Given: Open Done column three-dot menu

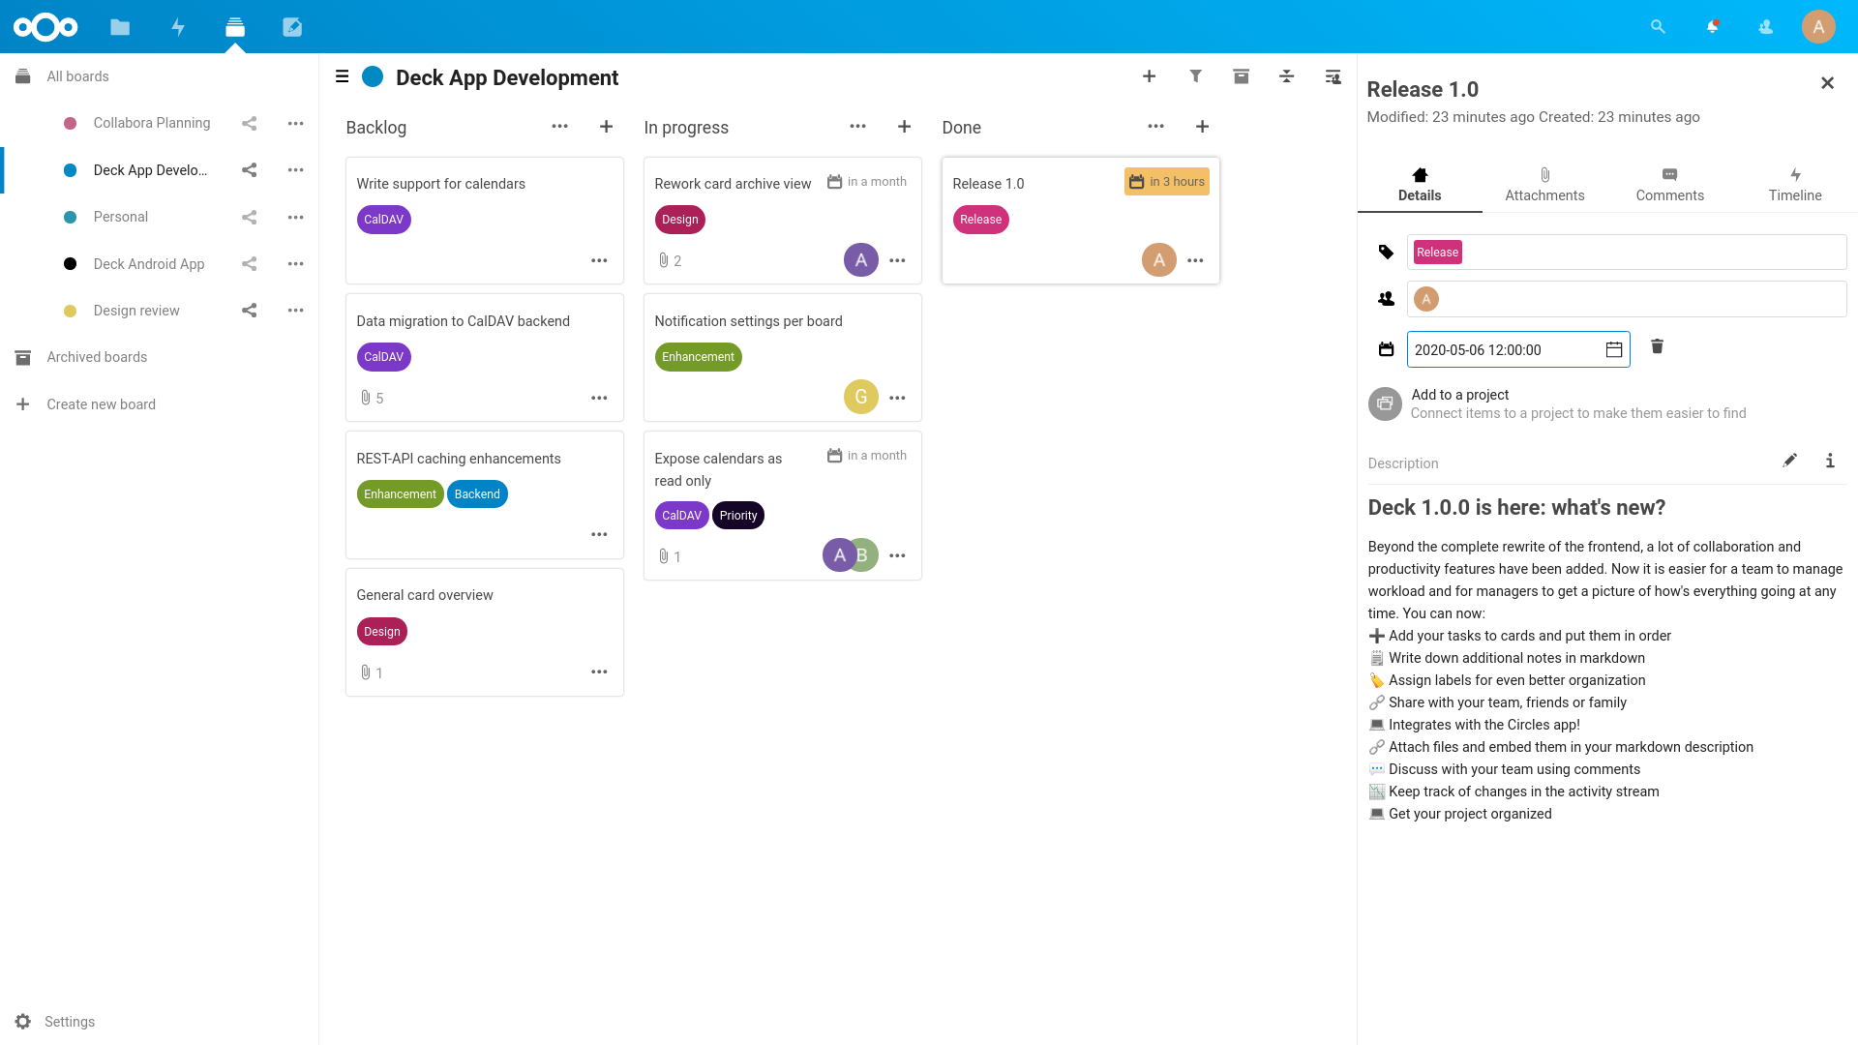Looking at the screenshot, I should pyautogui.click(x=1156, y=127).
